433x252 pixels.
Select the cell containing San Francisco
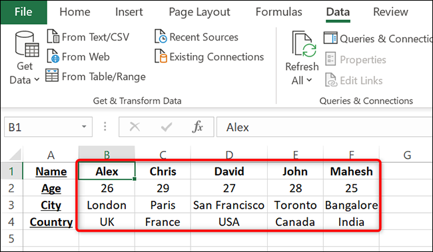pos(229,205)
